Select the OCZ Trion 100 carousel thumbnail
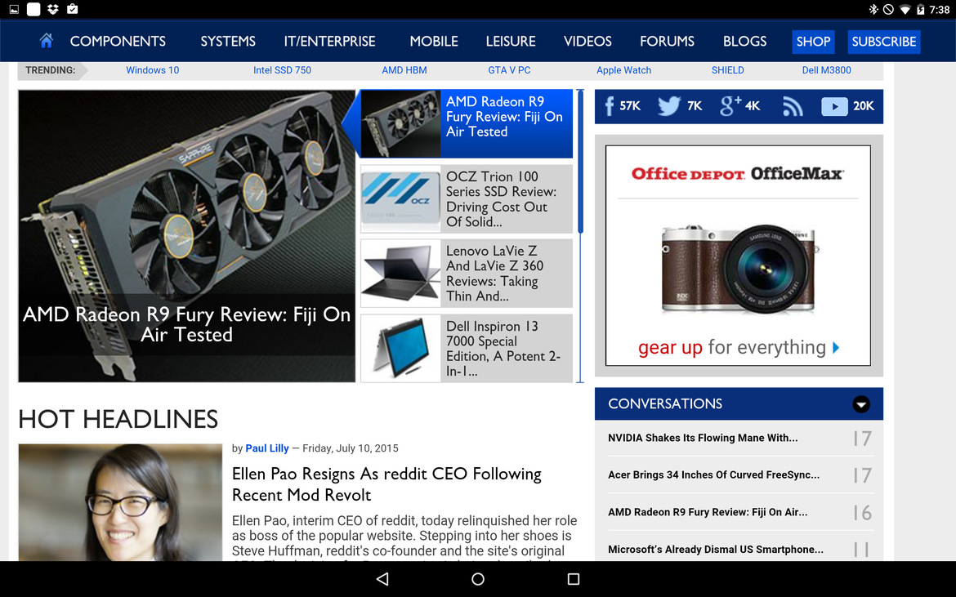Viewport: 956px width, 597px height. [x=400, y=198]
